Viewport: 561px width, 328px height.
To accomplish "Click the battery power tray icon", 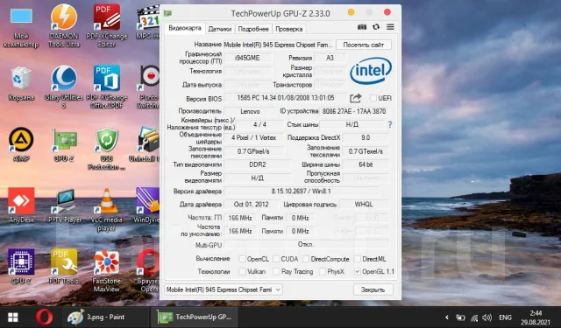I will [460, 318].
